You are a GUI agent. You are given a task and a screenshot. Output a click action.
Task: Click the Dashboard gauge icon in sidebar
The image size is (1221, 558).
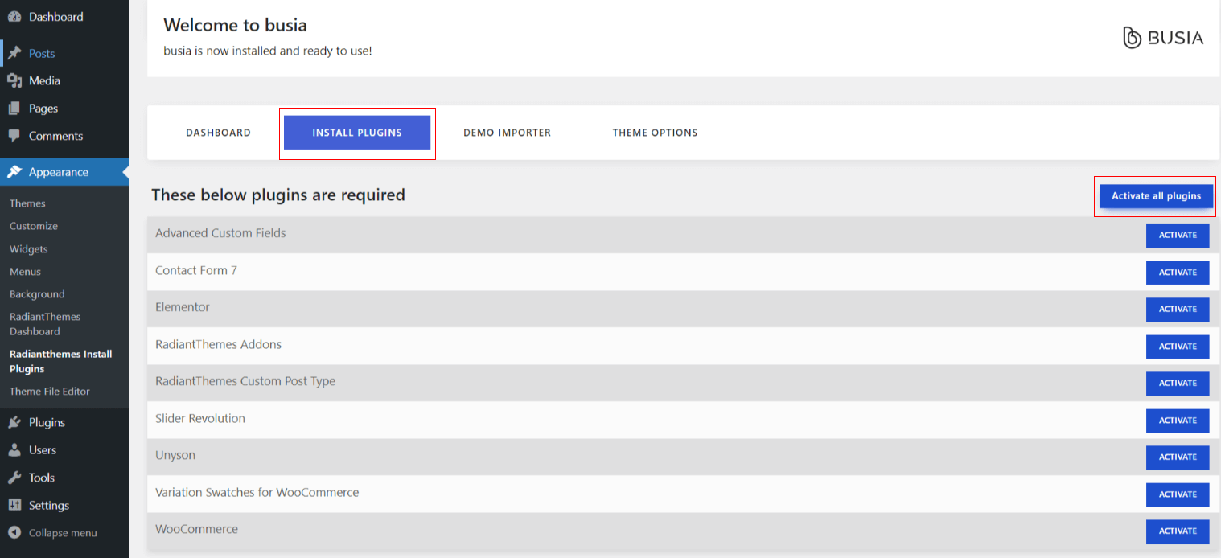14,17
